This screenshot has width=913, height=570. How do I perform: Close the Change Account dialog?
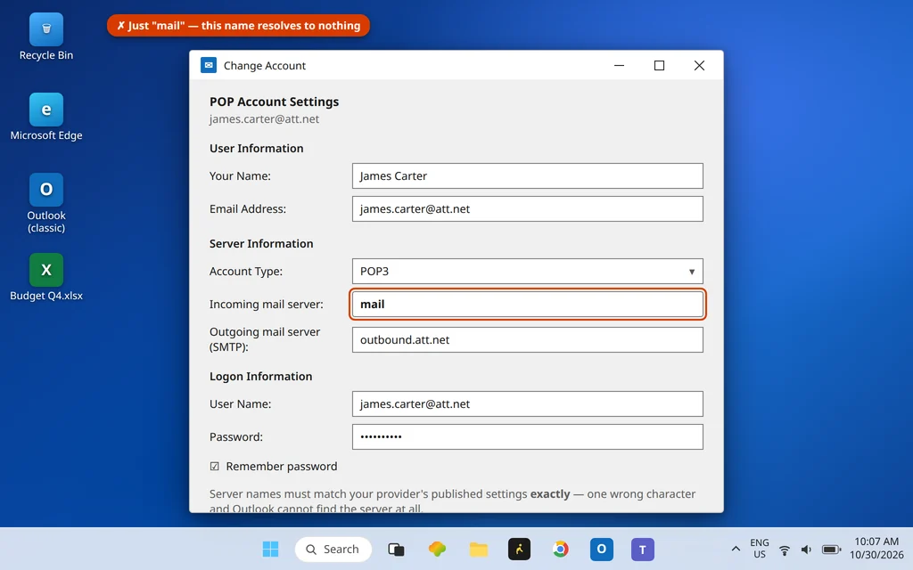pos(699,65)
